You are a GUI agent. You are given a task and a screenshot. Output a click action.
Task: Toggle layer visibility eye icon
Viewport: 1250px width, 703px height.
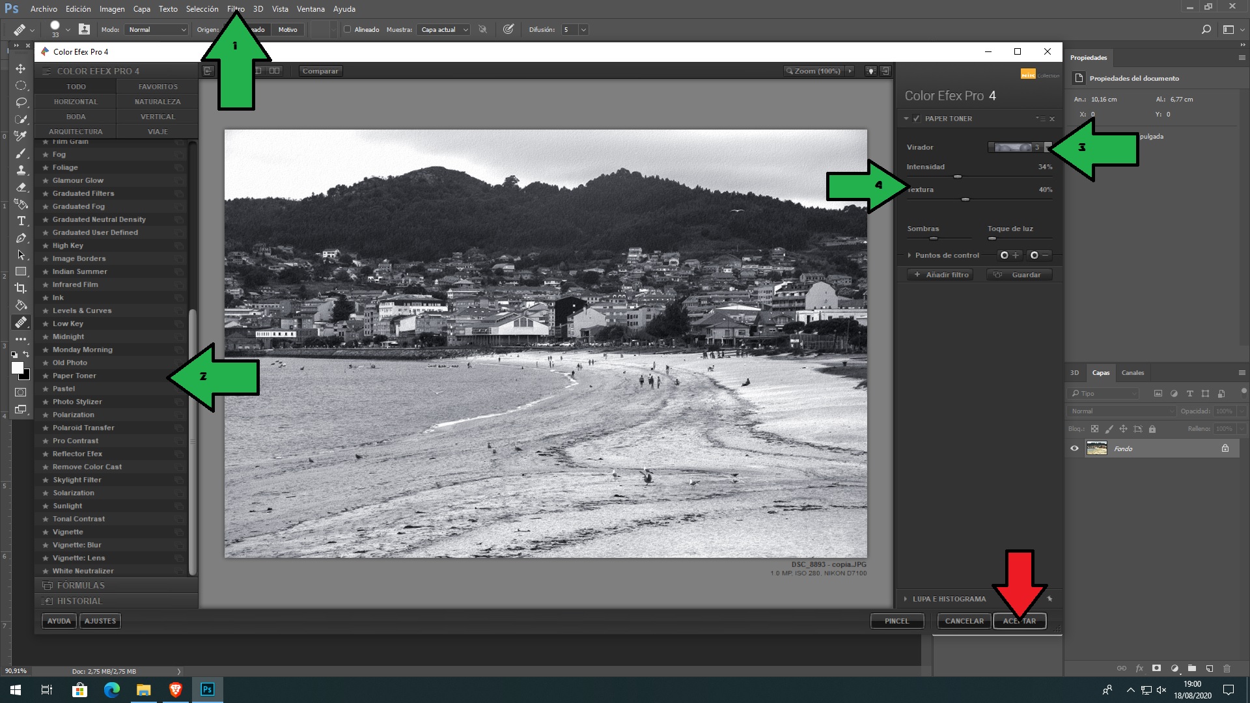coord(1074,448)
